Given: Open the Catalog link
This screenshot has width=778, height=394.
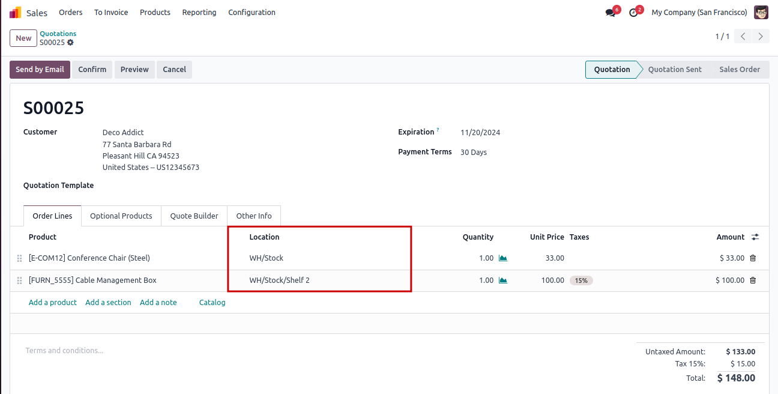Looking at the screenshot, I should [213, 303].
